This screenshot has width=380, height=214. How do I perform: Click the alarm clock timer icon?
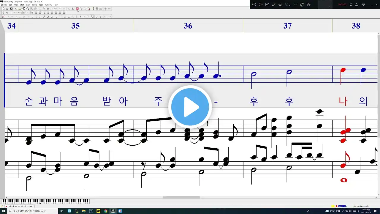click(x=351, y=4)
